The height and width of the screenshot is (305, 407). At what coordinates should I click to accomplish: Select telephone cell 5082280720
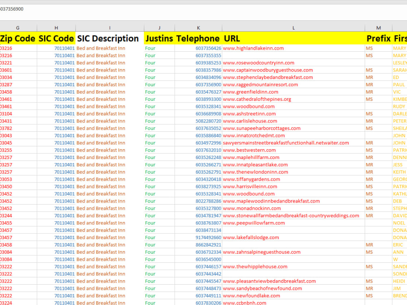(x=198, y=121)
